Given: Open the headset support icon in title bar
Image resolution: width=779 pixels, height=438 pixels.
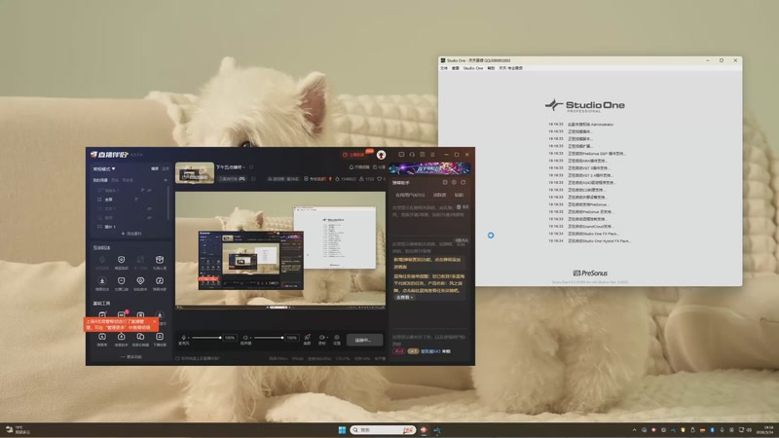Looking at the screenshot, I should pos(412,155).
